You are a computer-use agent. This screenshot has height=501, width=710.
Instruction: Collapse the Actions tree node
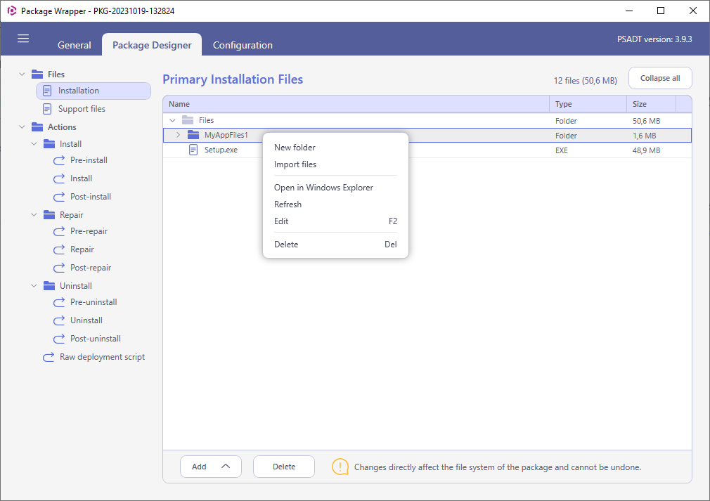coord(22,127)
